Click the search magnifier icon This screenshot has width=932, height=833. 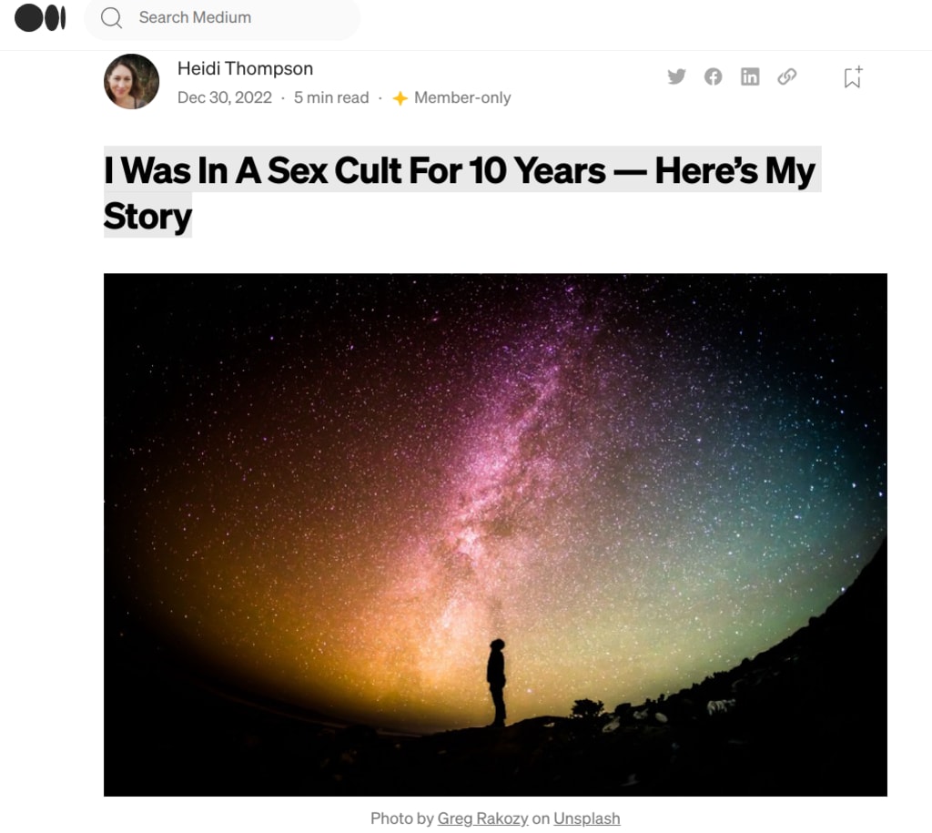click(x=111, y=18)
